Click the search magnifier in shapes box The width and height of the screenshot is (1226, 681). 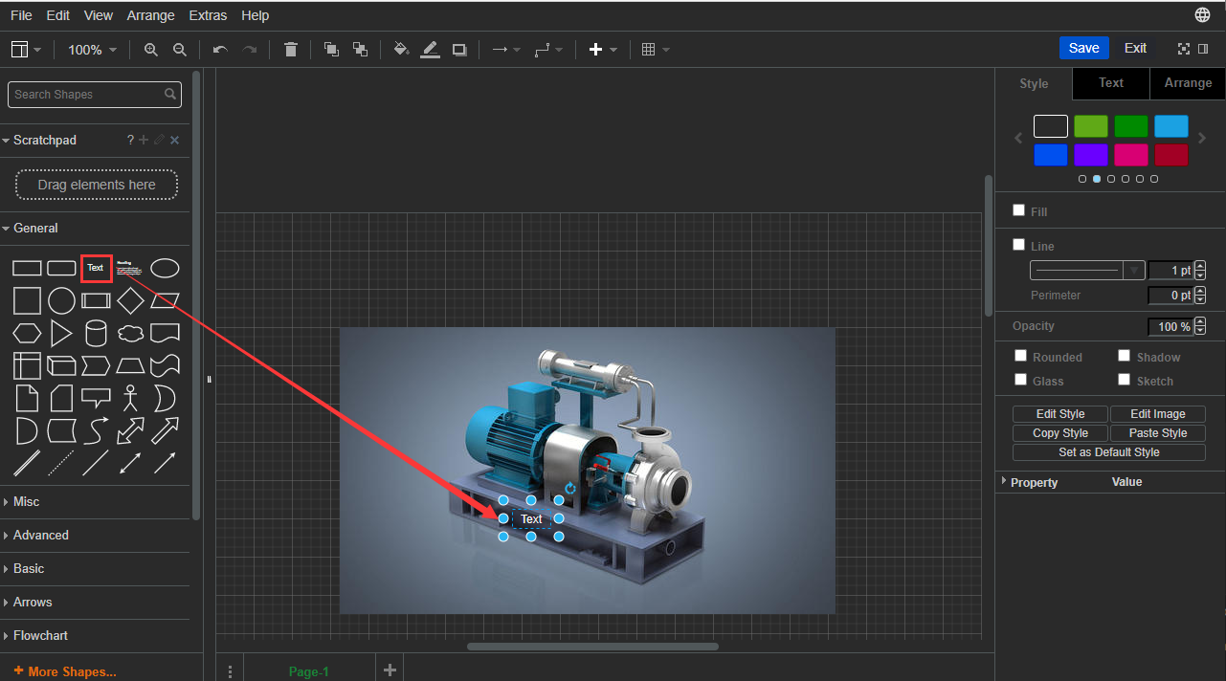point(170,94)
